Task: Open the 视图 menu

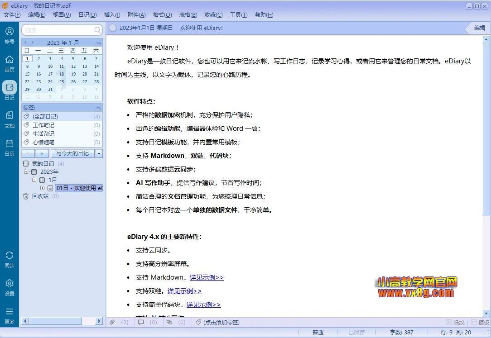Action: (62, 14)
